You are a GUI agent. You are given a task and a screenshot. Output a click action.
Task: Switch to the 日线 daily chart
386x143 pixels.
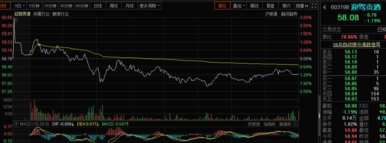point(98,6)
